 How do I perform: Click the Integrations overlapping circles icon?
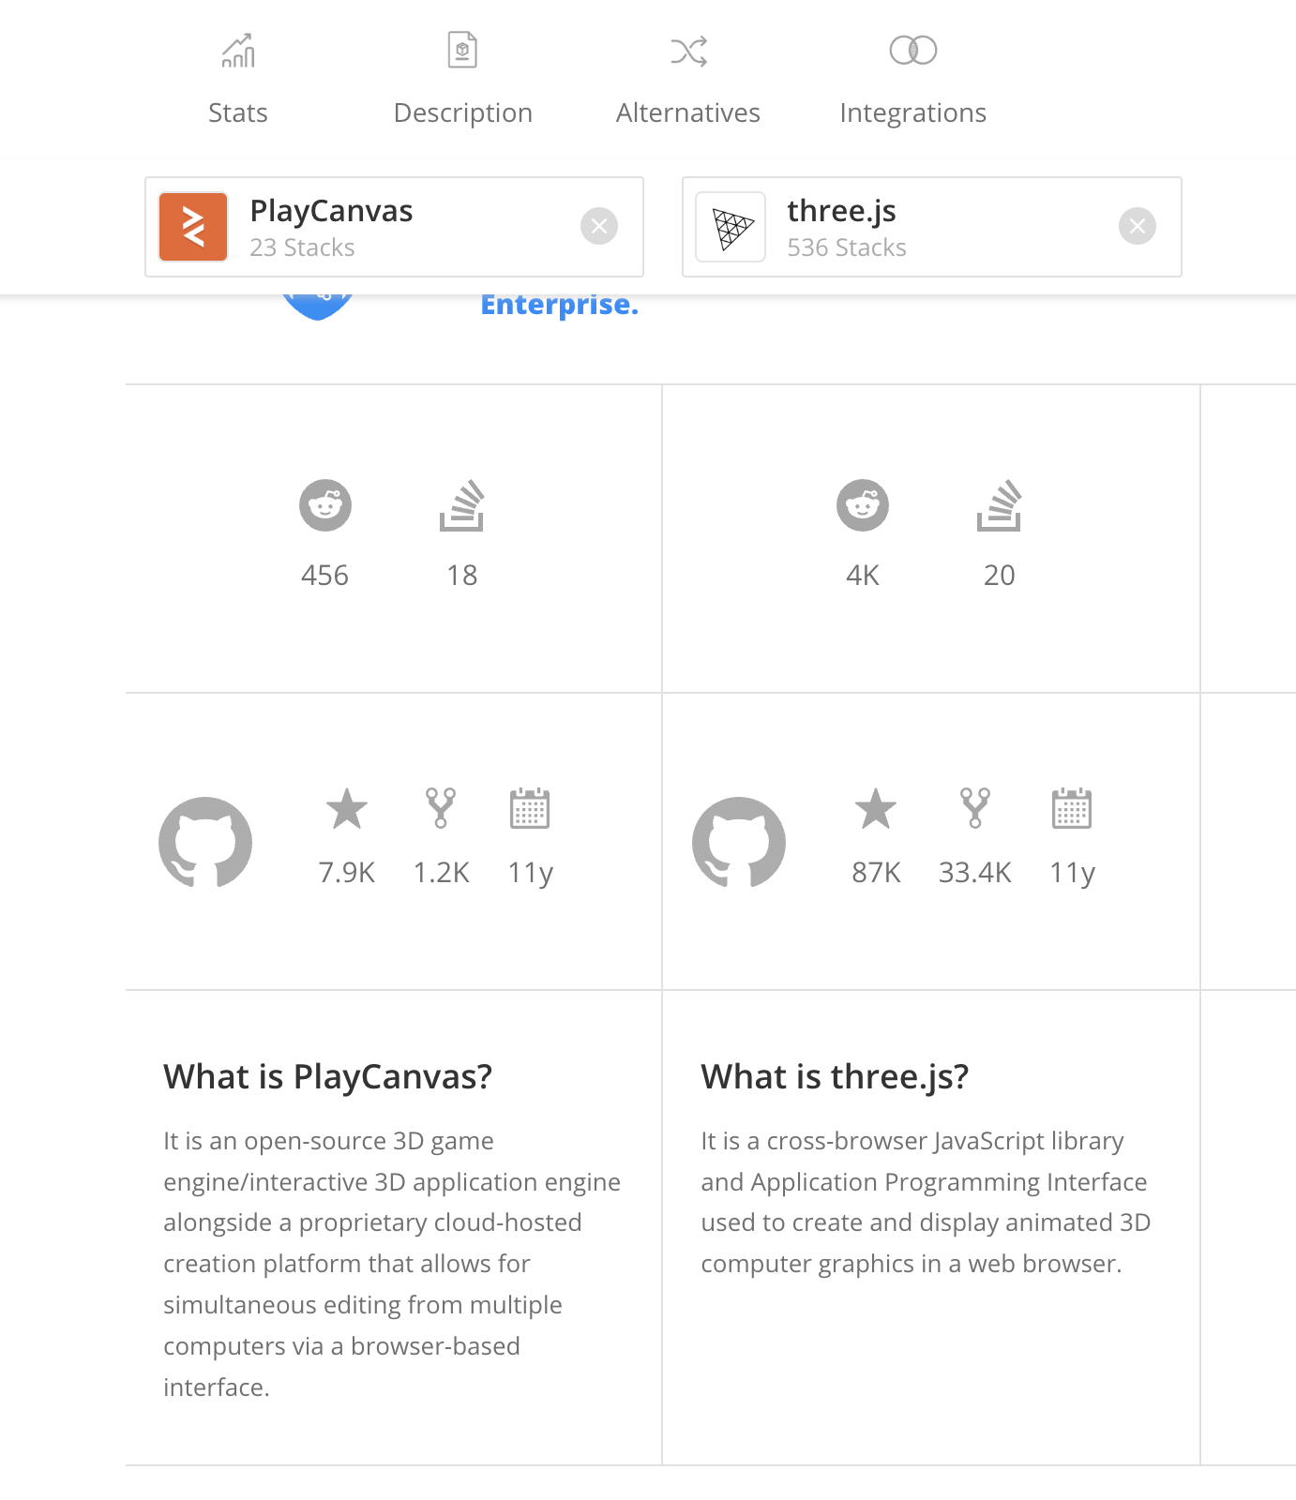coord(911,51)
